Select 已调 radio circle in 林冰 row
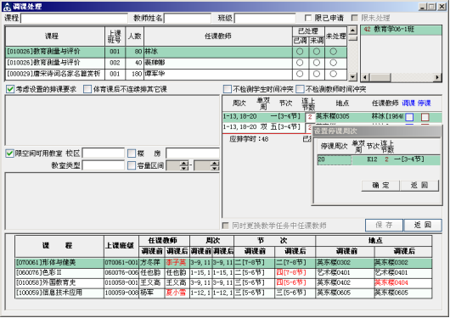This screenshot has width=450, height=318. coord(300,52)
